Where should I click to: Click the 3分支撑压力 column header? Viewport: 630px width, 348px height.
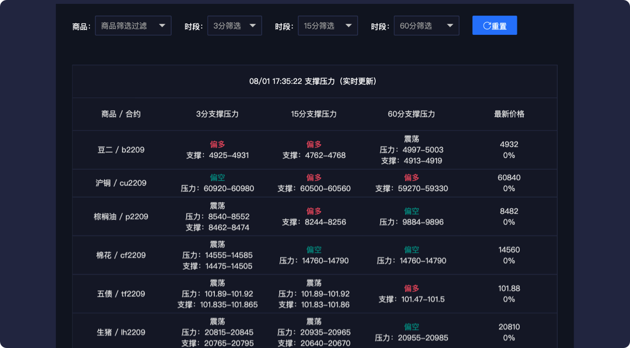click(x=217, y=114)
